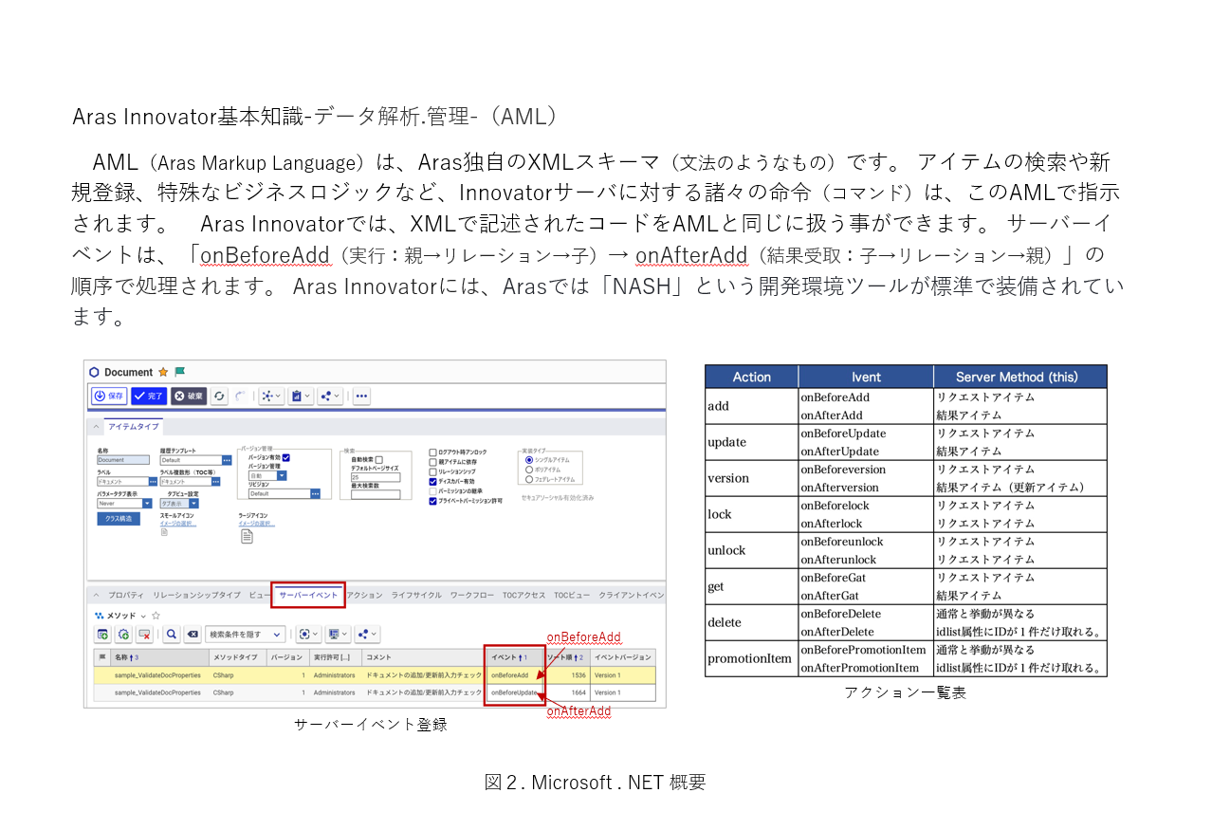Open the graph network dropdown in top toolbar
This screenshot has height=830, width=1230.
[x=271, y=396]
